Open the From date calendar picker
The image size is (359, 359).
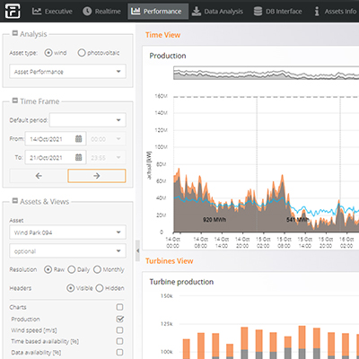click(x=78, y=139)
